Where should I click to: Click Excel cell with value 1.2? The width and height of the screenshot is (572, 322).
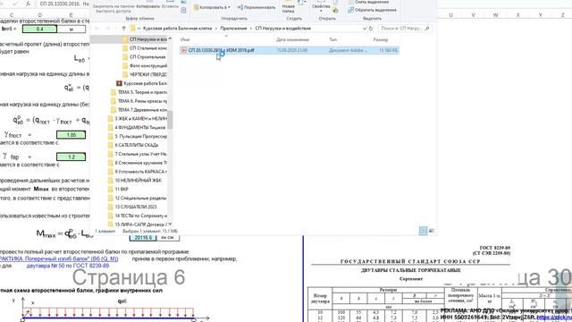(71, 157)
